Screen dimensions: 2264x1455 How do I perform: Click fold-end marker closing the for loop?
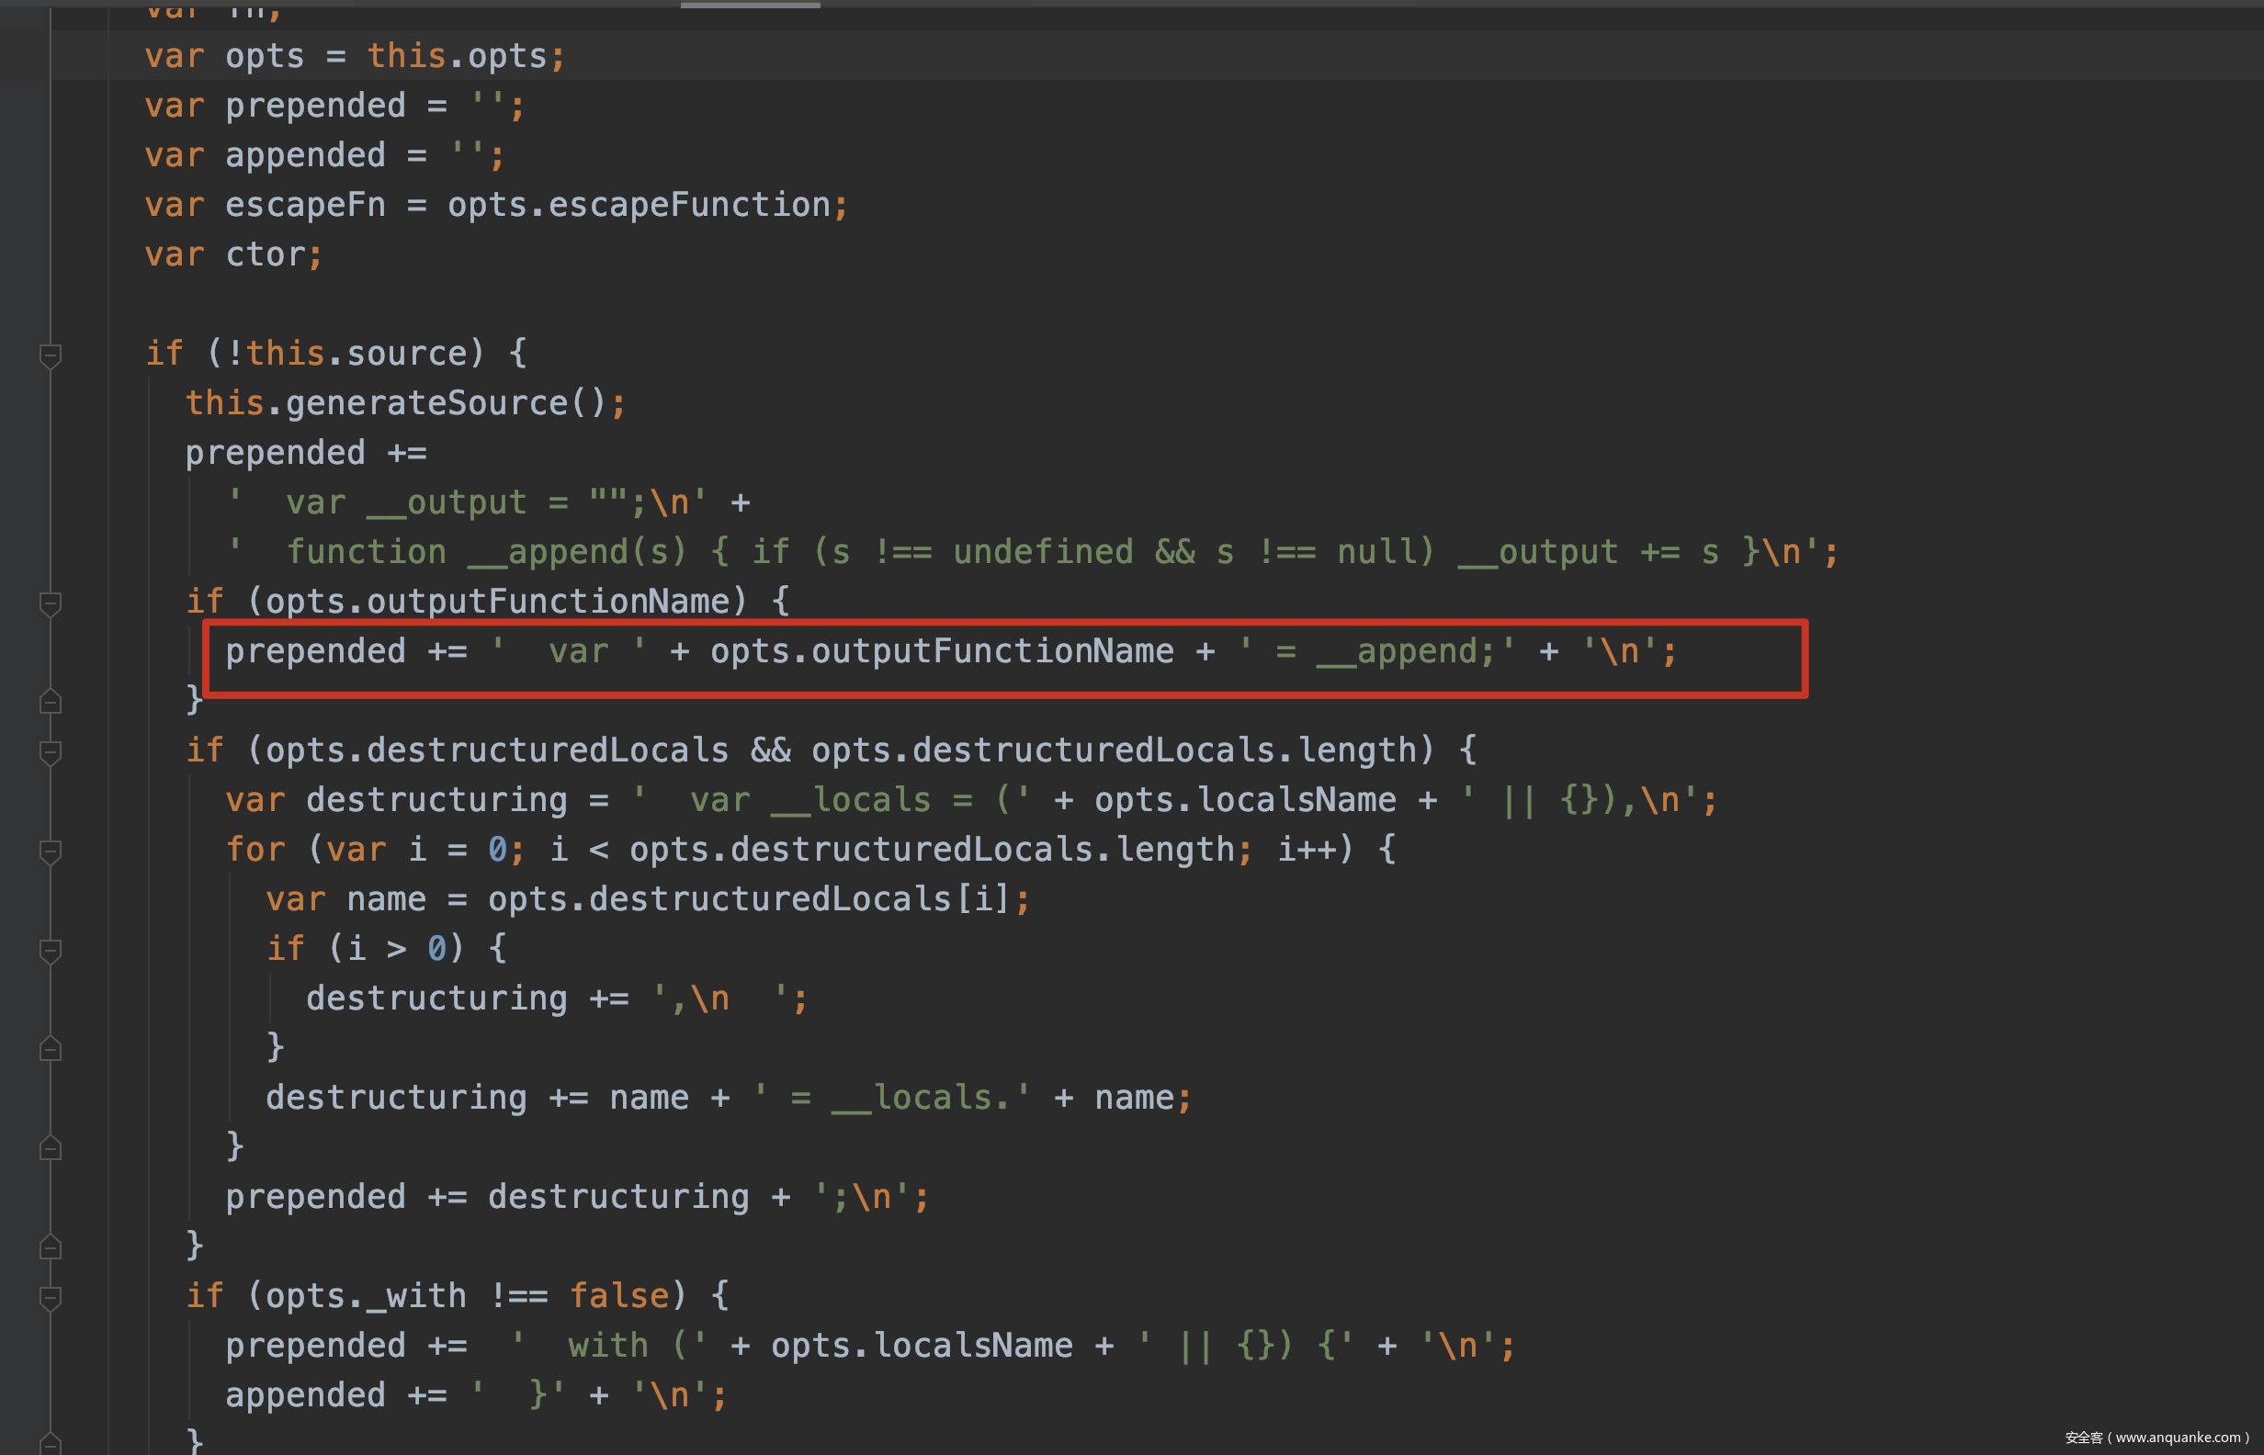(51, 1148)
